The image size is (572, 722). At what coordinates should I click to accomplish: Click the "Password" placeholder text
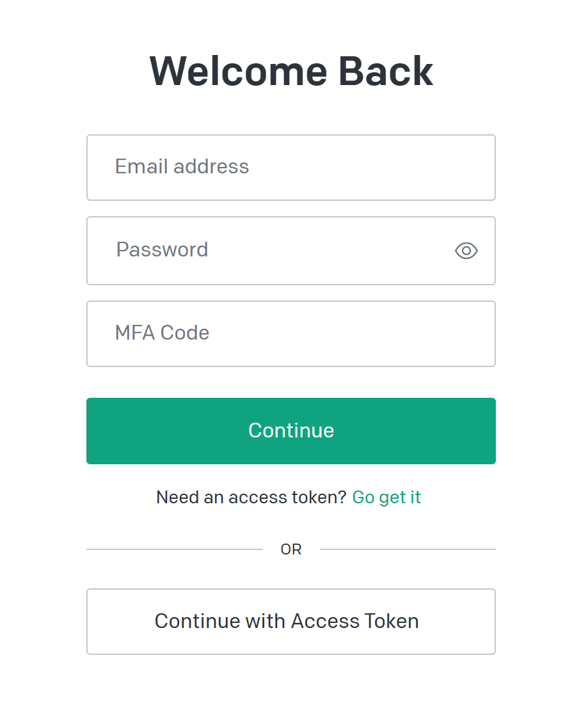[162, 249]
